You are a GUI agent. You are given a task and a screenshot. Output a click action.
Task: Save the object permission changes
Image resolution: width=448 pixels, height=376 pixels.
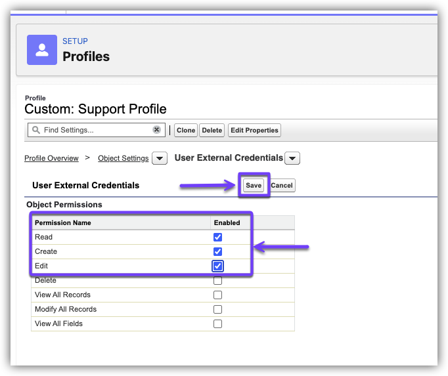point(254,186)
